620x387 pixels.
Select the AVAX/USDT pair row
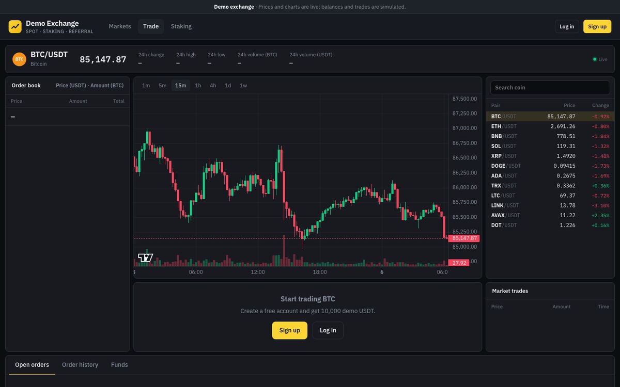[x=550, y=215]
